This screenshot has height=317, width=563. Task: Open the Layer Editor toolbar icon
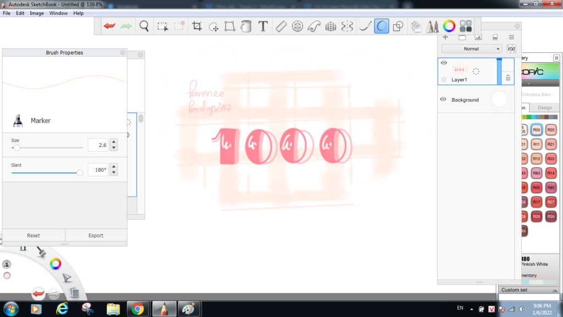(416, 26)
